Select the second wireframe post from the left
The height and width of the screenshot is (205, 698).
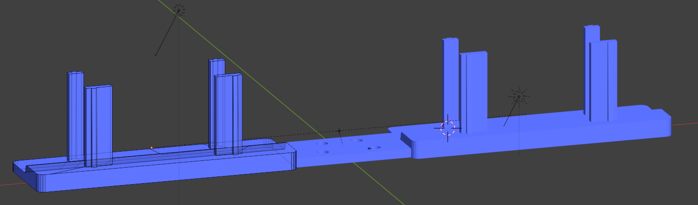pos(99,126)
